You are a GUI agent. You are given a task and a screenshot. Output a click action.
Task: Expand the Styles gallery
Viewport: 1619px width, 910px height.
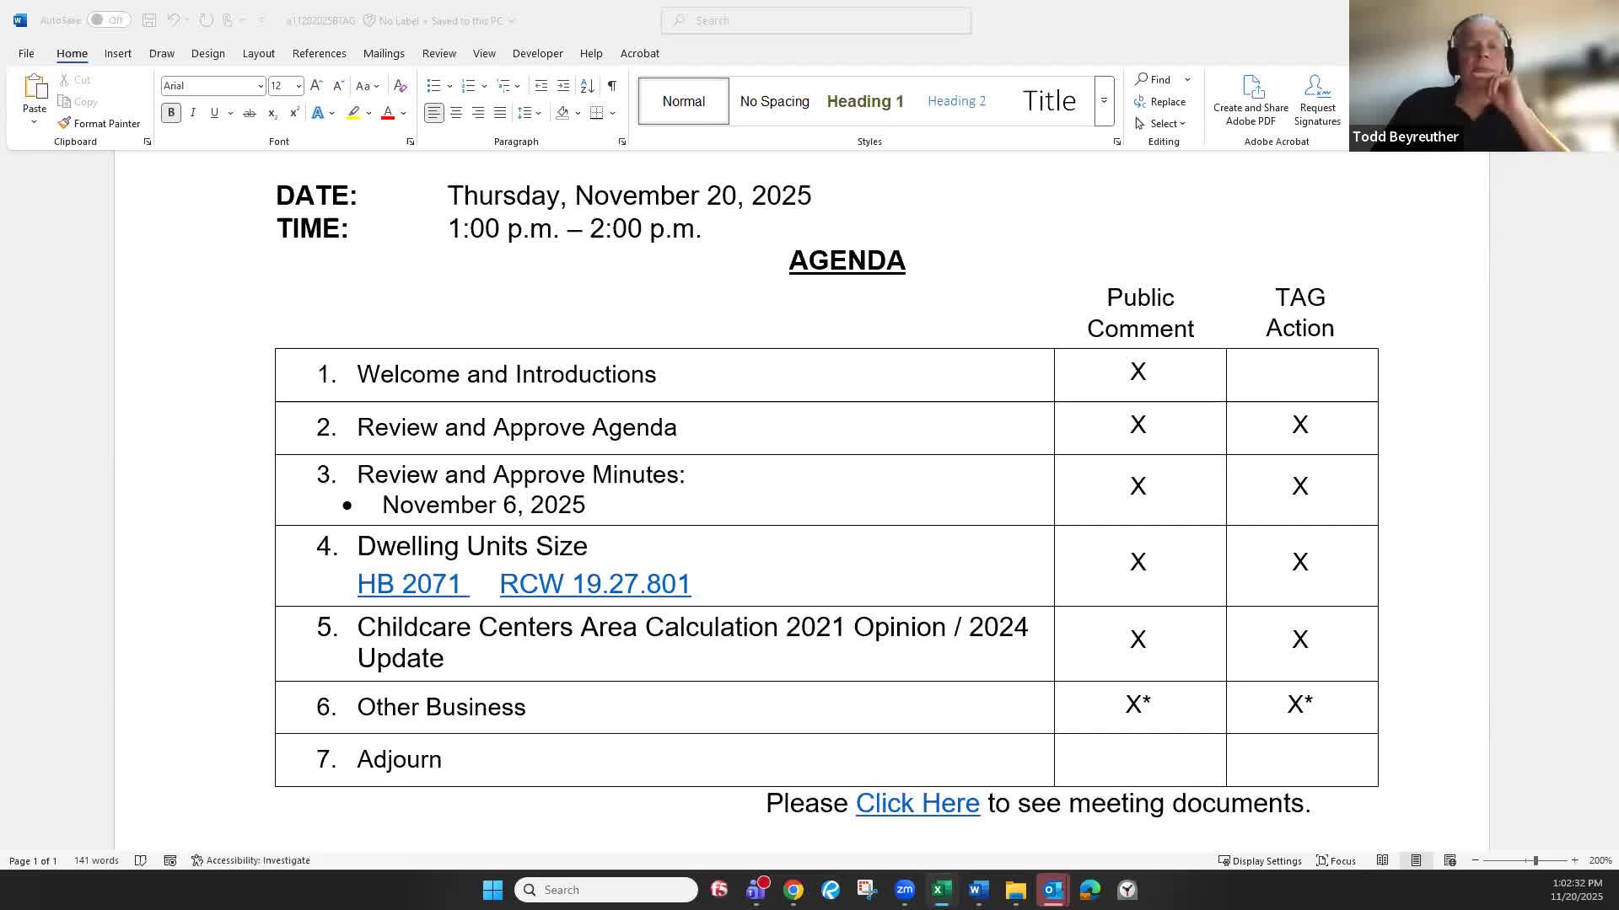coord(1104,101)
